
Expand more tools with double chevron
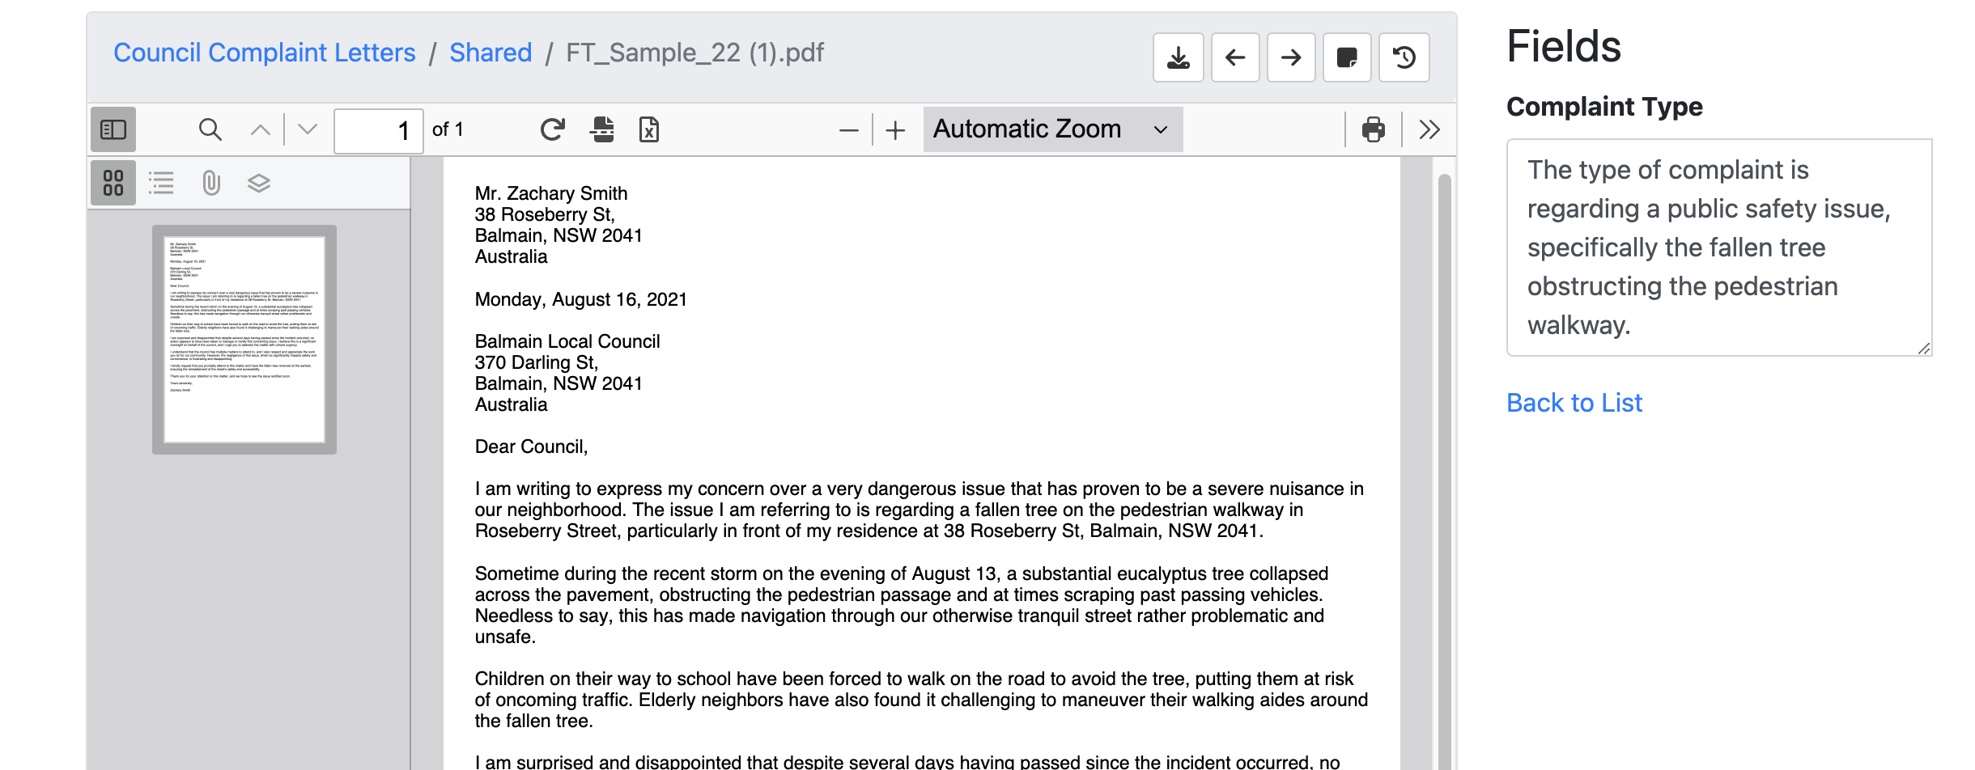pos(1429,129)
